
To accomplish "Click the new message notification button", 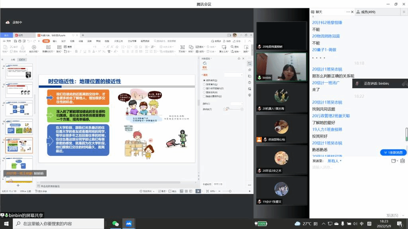I will coord(393,152).
